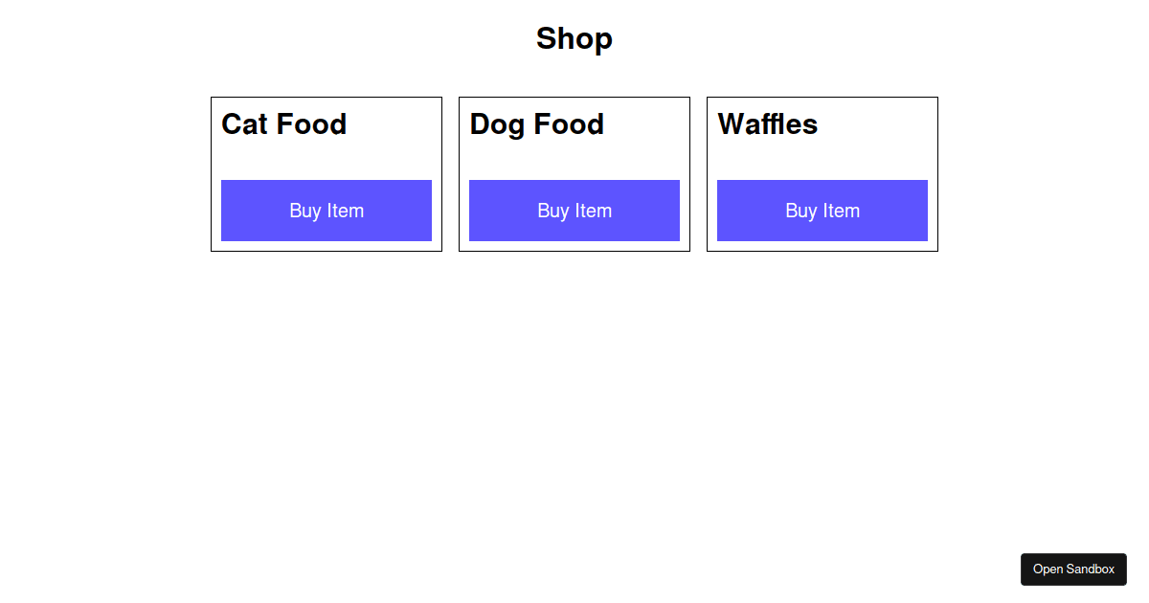Click the word Cat in Cat Food
Viewport: 1149px width, 603px height.
click(244, 124)
